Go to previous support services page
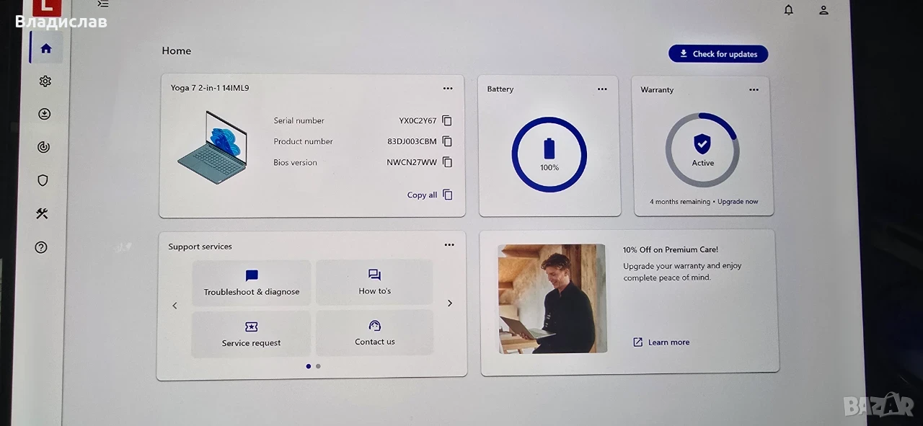 [x=175, y=306]
